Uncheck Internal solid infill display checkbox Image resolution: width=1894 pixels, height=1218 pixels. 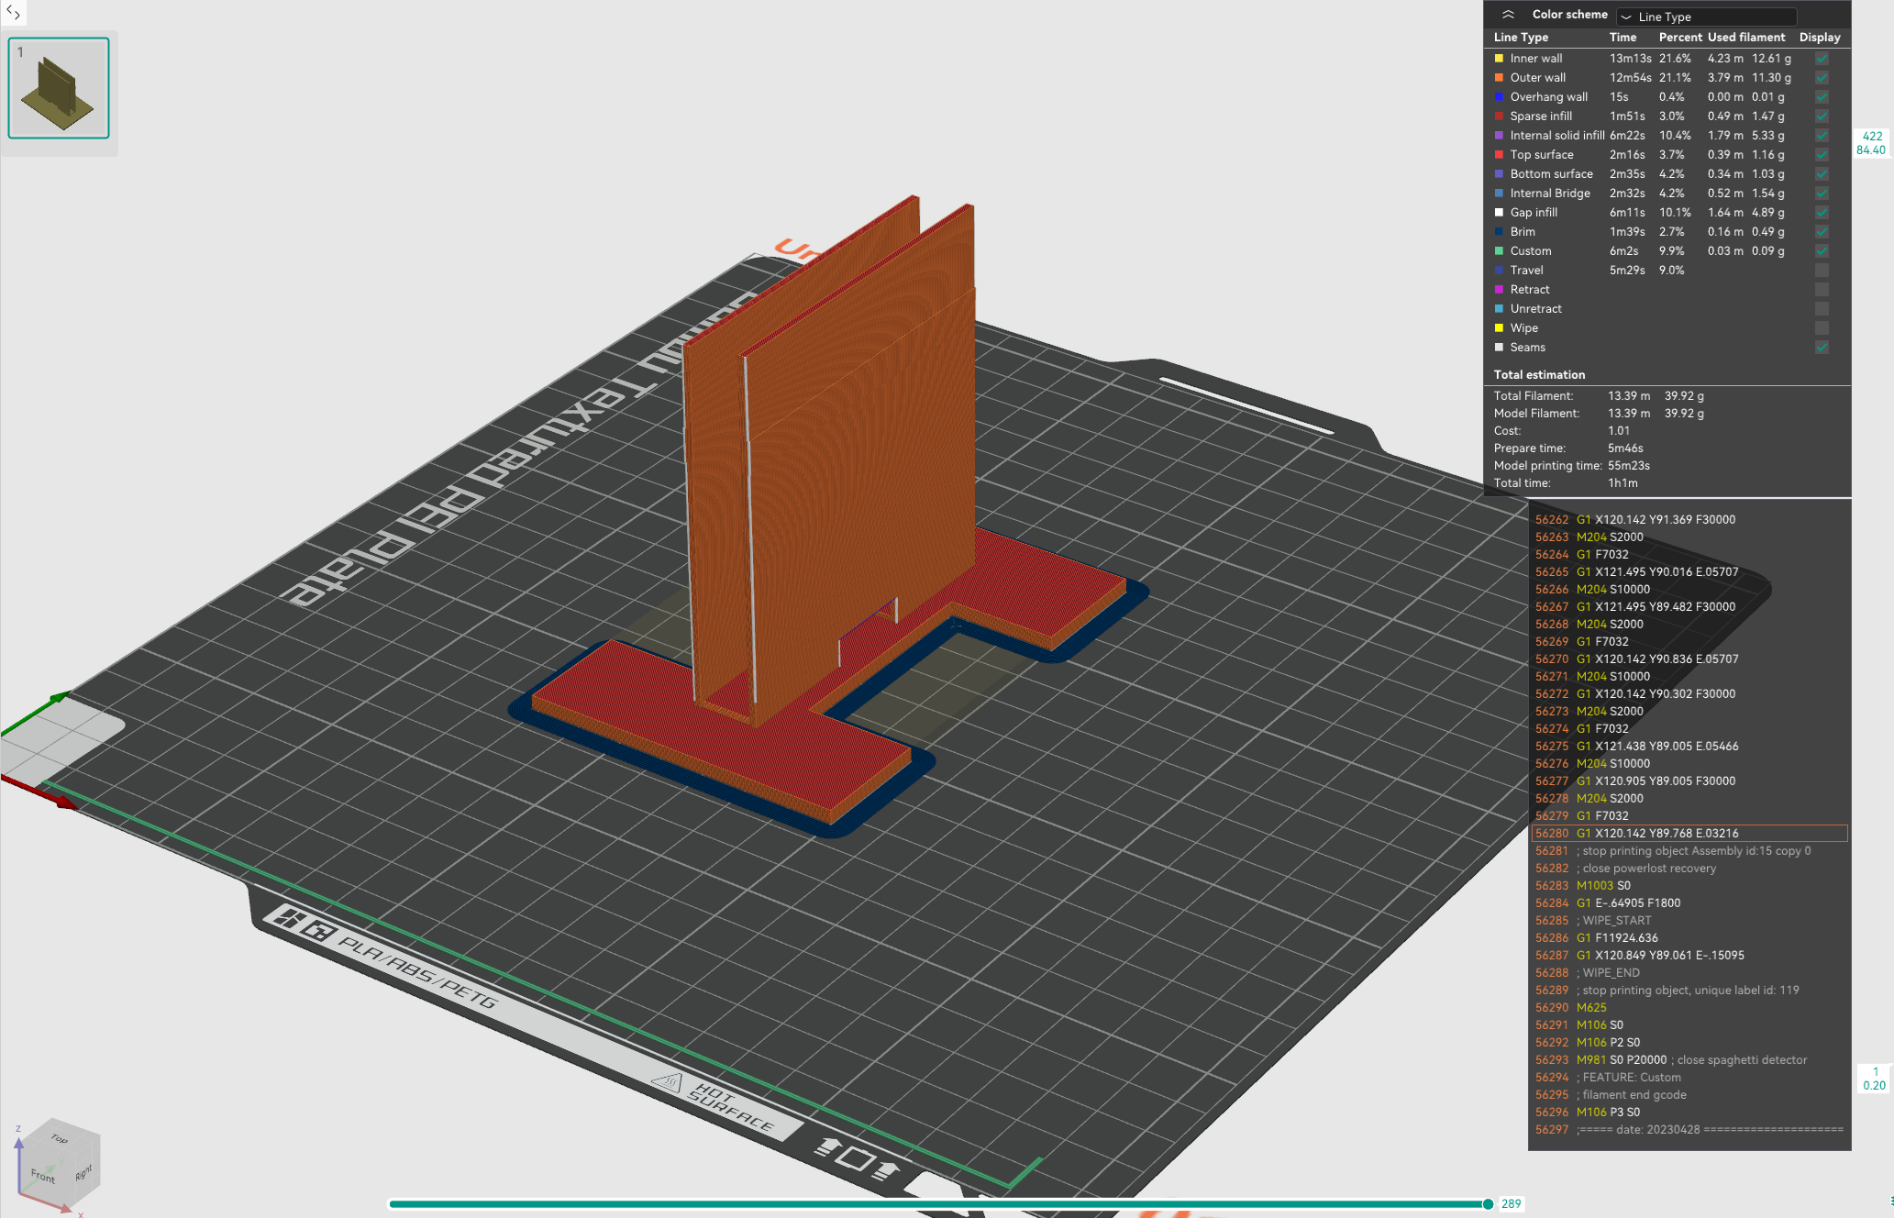click(1822, 136)
